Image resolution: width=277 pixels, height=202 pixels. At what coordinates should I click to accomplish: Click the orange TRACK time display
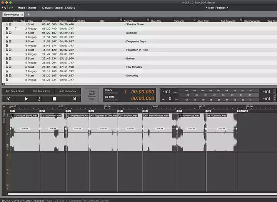point(143,92)
